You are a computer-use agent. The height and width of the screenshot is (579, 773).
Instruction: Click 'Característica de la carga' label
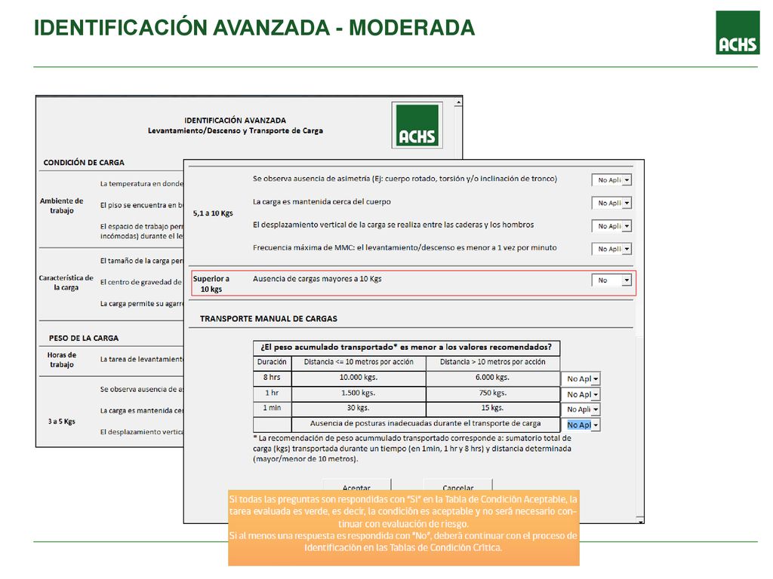[x=66, y=283]
